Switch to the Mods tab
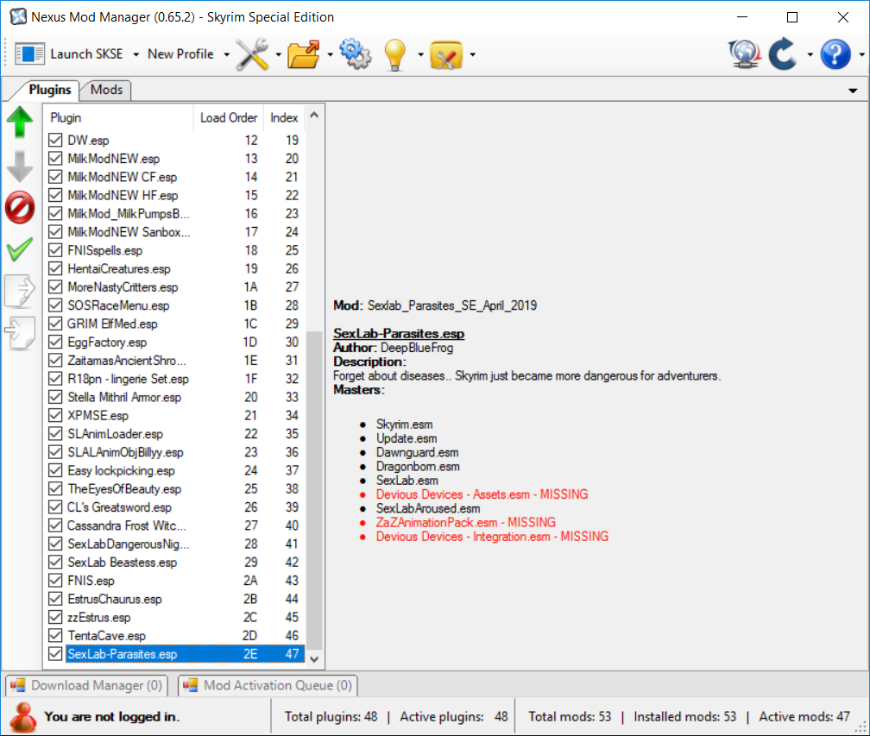The height and width of the screenshot is (736, 870). (106, 90)
